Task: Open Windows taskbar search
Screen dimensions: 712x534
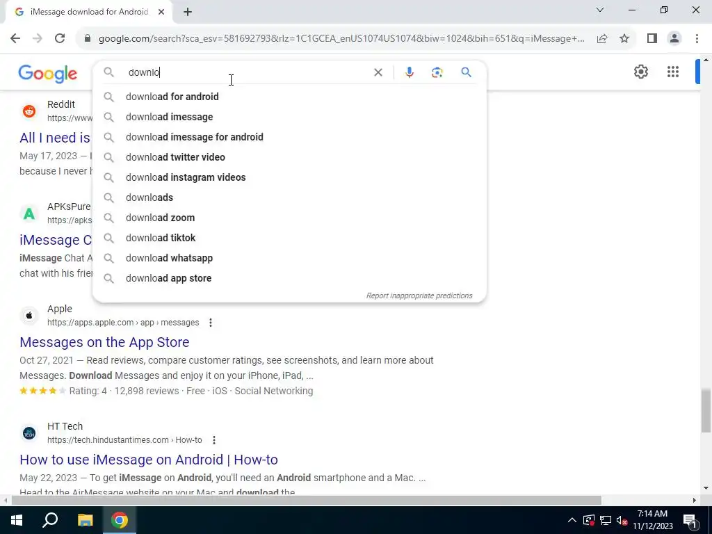Action: (x=50, y=520)
